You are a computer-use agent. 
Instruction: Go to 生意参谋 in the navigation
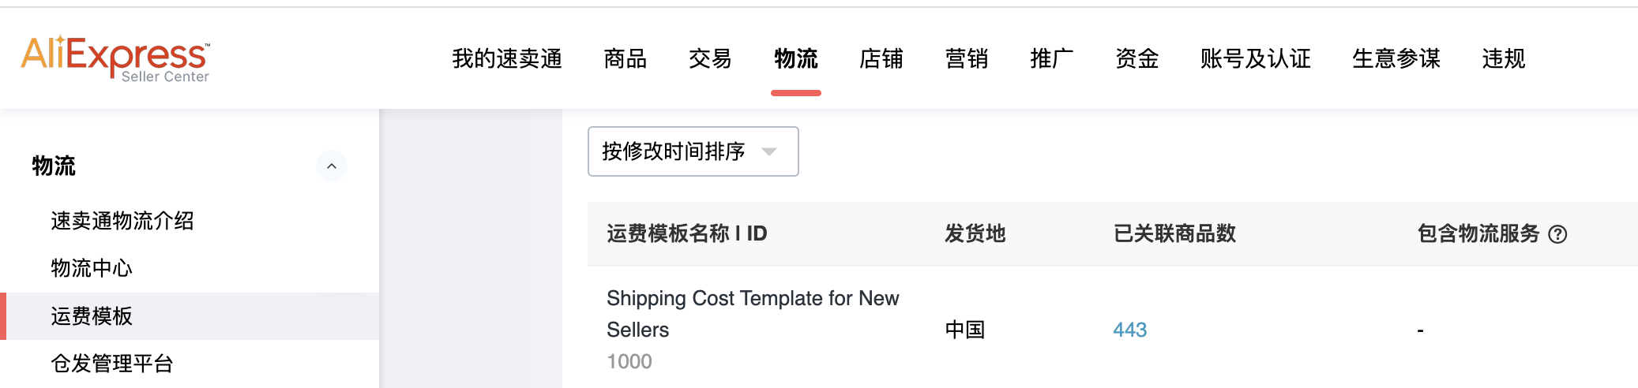pyautogui.click(x=1396, y=58)
